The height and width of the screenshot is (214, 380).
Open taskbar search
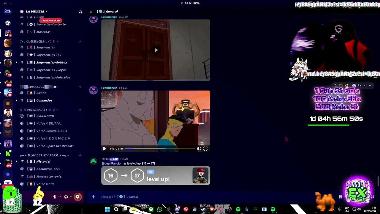pos(116,209)
